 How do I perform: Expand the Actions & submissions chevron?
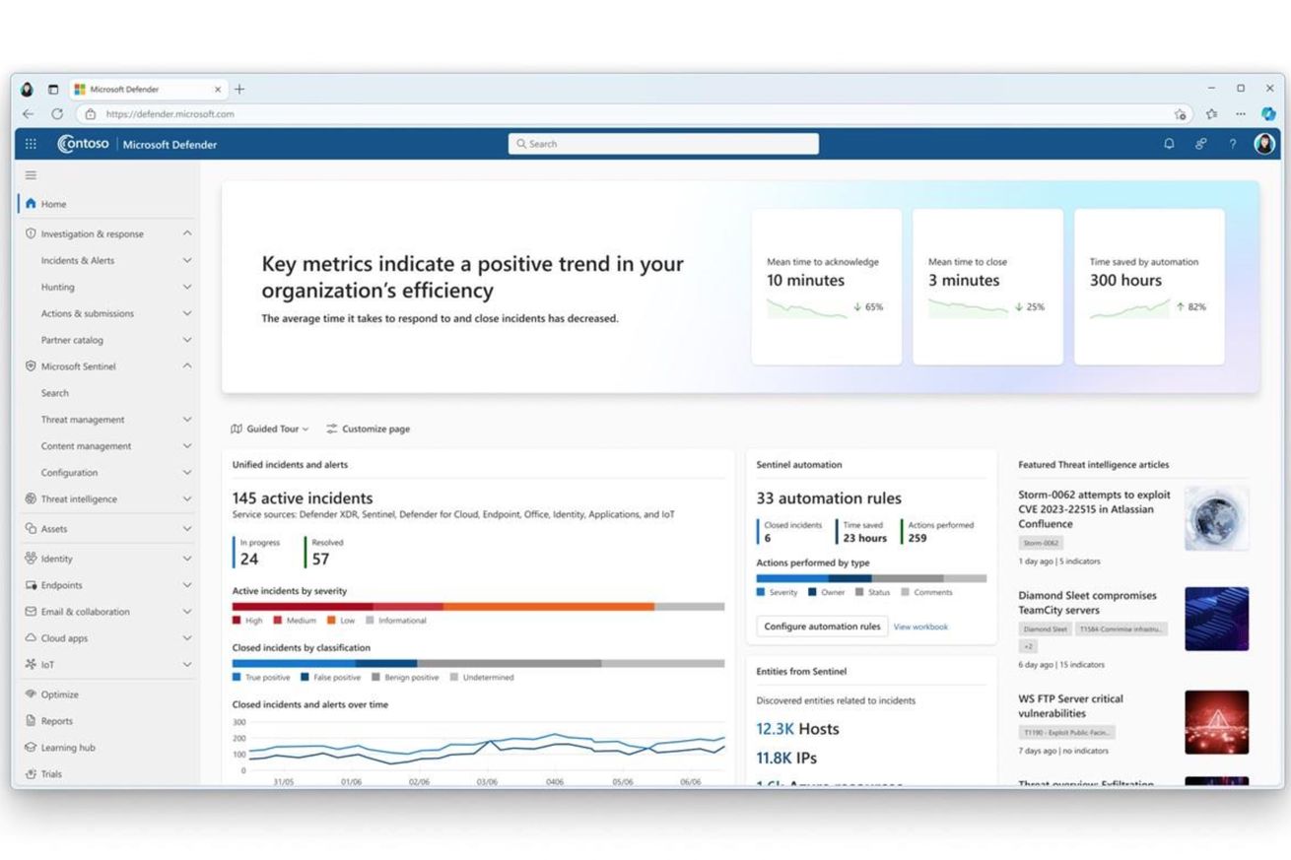click(187, 313)
